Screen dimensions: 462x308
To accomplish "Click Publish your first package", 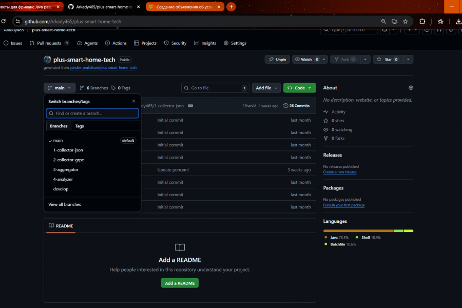I will point(344,205).
